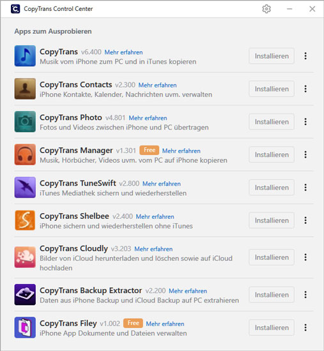324x351 pixels.
Task: Close the CopyTrans Control Center window
Action: (x=312, y=9)
